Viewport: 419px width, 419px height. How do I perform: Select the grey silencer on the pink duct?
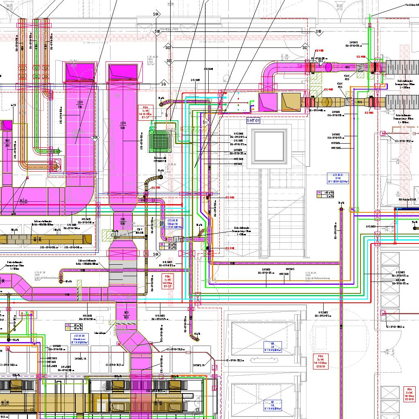click(x=402, y=67)
